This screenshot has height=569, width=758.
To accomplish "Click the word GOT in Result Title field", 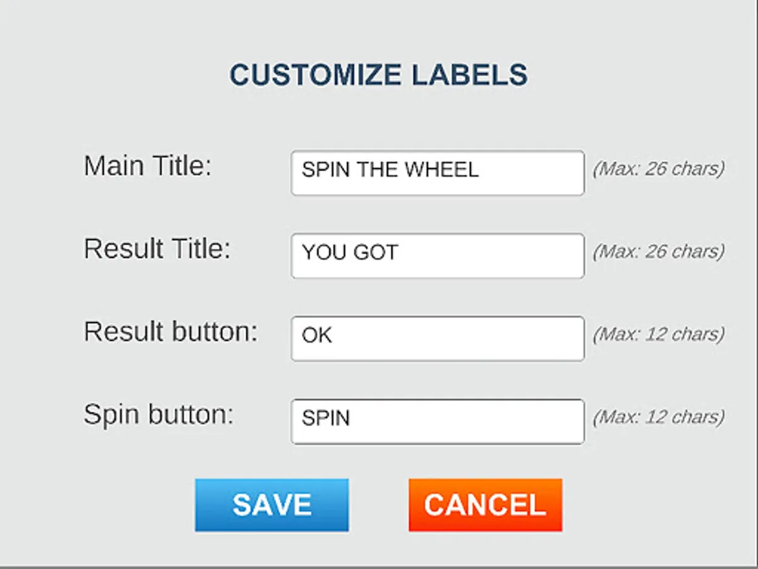I will [x=375, y=252].
